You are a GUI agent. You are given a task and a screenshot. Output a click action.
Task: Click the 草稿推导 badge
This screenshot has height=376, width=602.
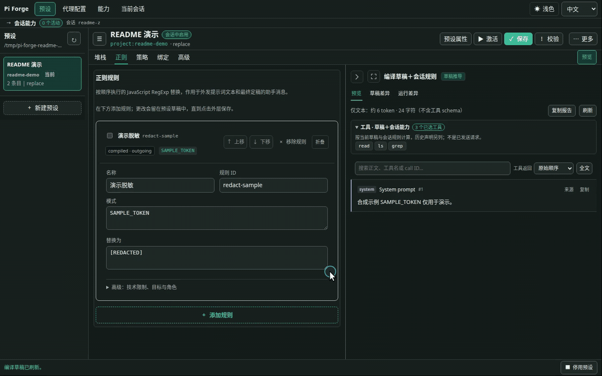coord(453,77)
